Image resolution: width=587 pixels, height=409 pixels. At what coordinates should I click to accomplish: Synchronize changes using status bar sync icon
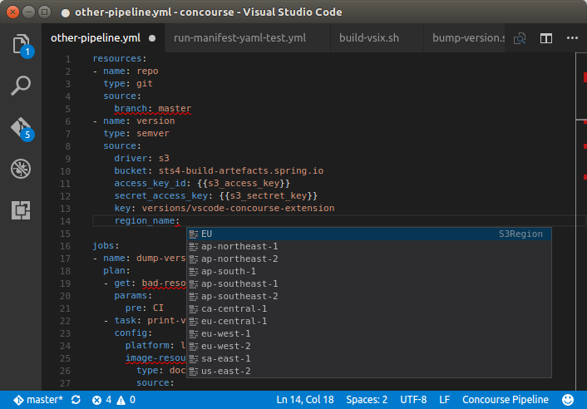(76, 400)
